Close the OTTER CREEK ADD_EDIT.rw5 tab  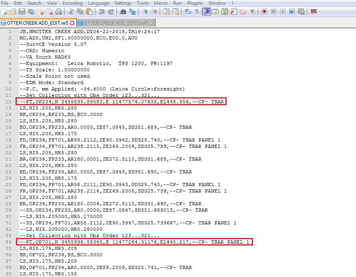point(73,23)
